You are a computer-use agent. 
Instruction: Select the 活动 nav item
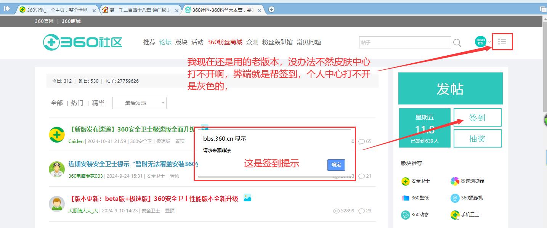[x=197, y=42]
